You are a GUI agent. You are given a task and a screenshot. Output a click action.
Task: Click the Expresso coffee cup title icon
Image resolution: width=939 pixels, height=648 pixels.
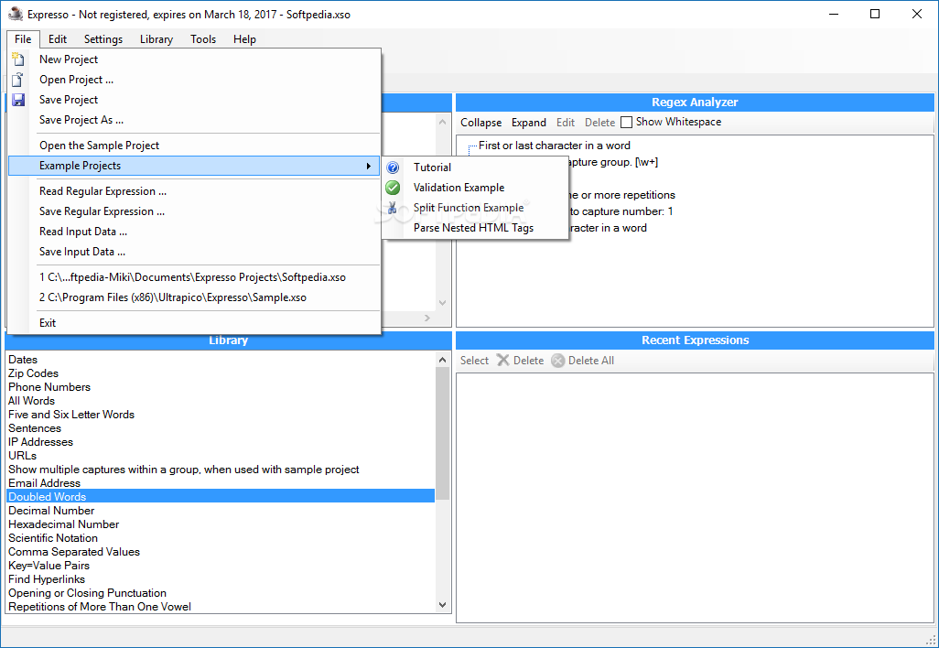click(x=16, y=14)
